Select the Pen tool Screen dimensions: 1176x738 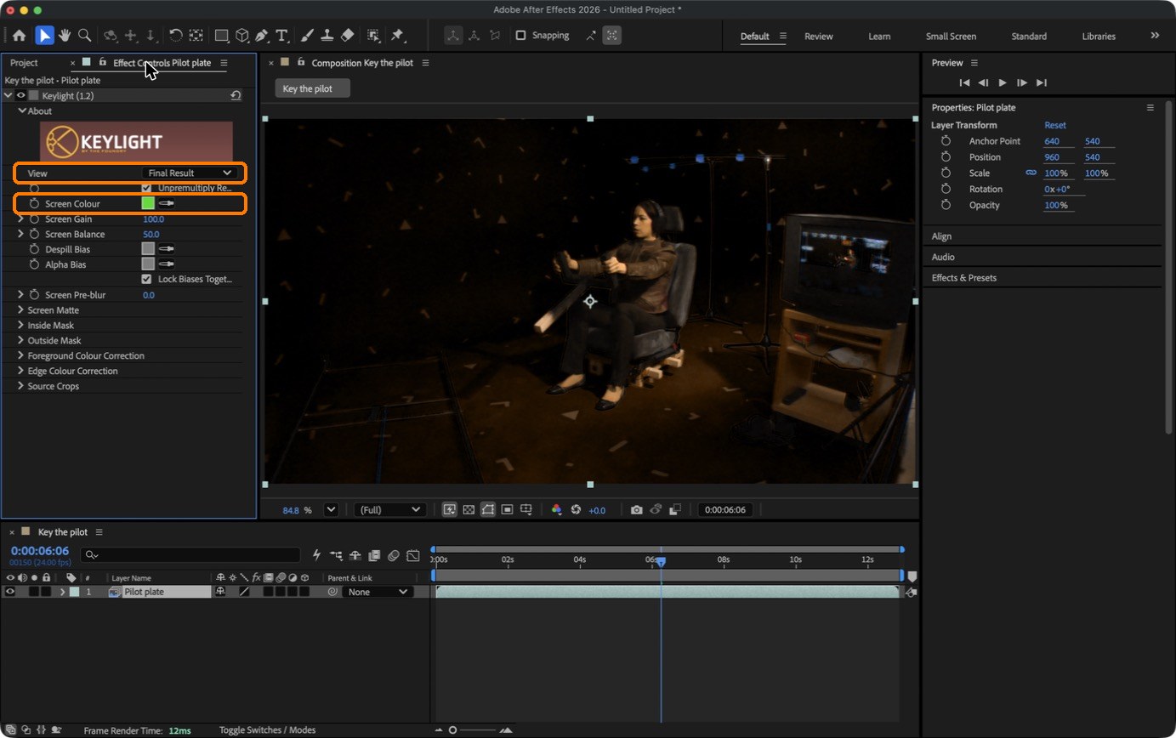(262, 36)
